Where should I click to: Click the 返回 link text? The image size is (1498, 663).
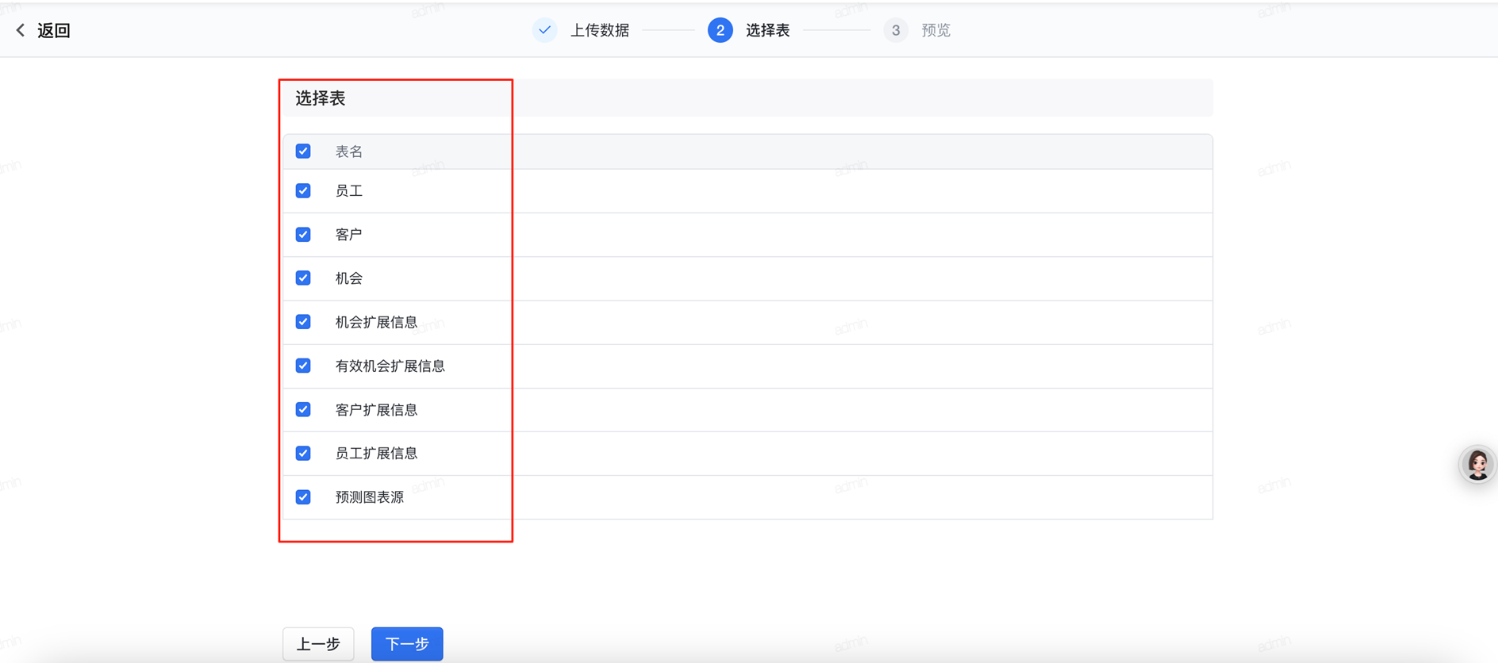tap(54, 30)
